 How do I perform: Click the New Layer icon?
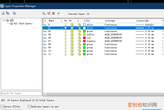point(44,13)
